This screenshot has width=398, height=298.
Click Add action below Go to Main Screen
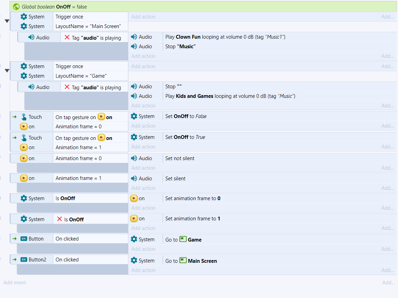(x=143, y=270)
